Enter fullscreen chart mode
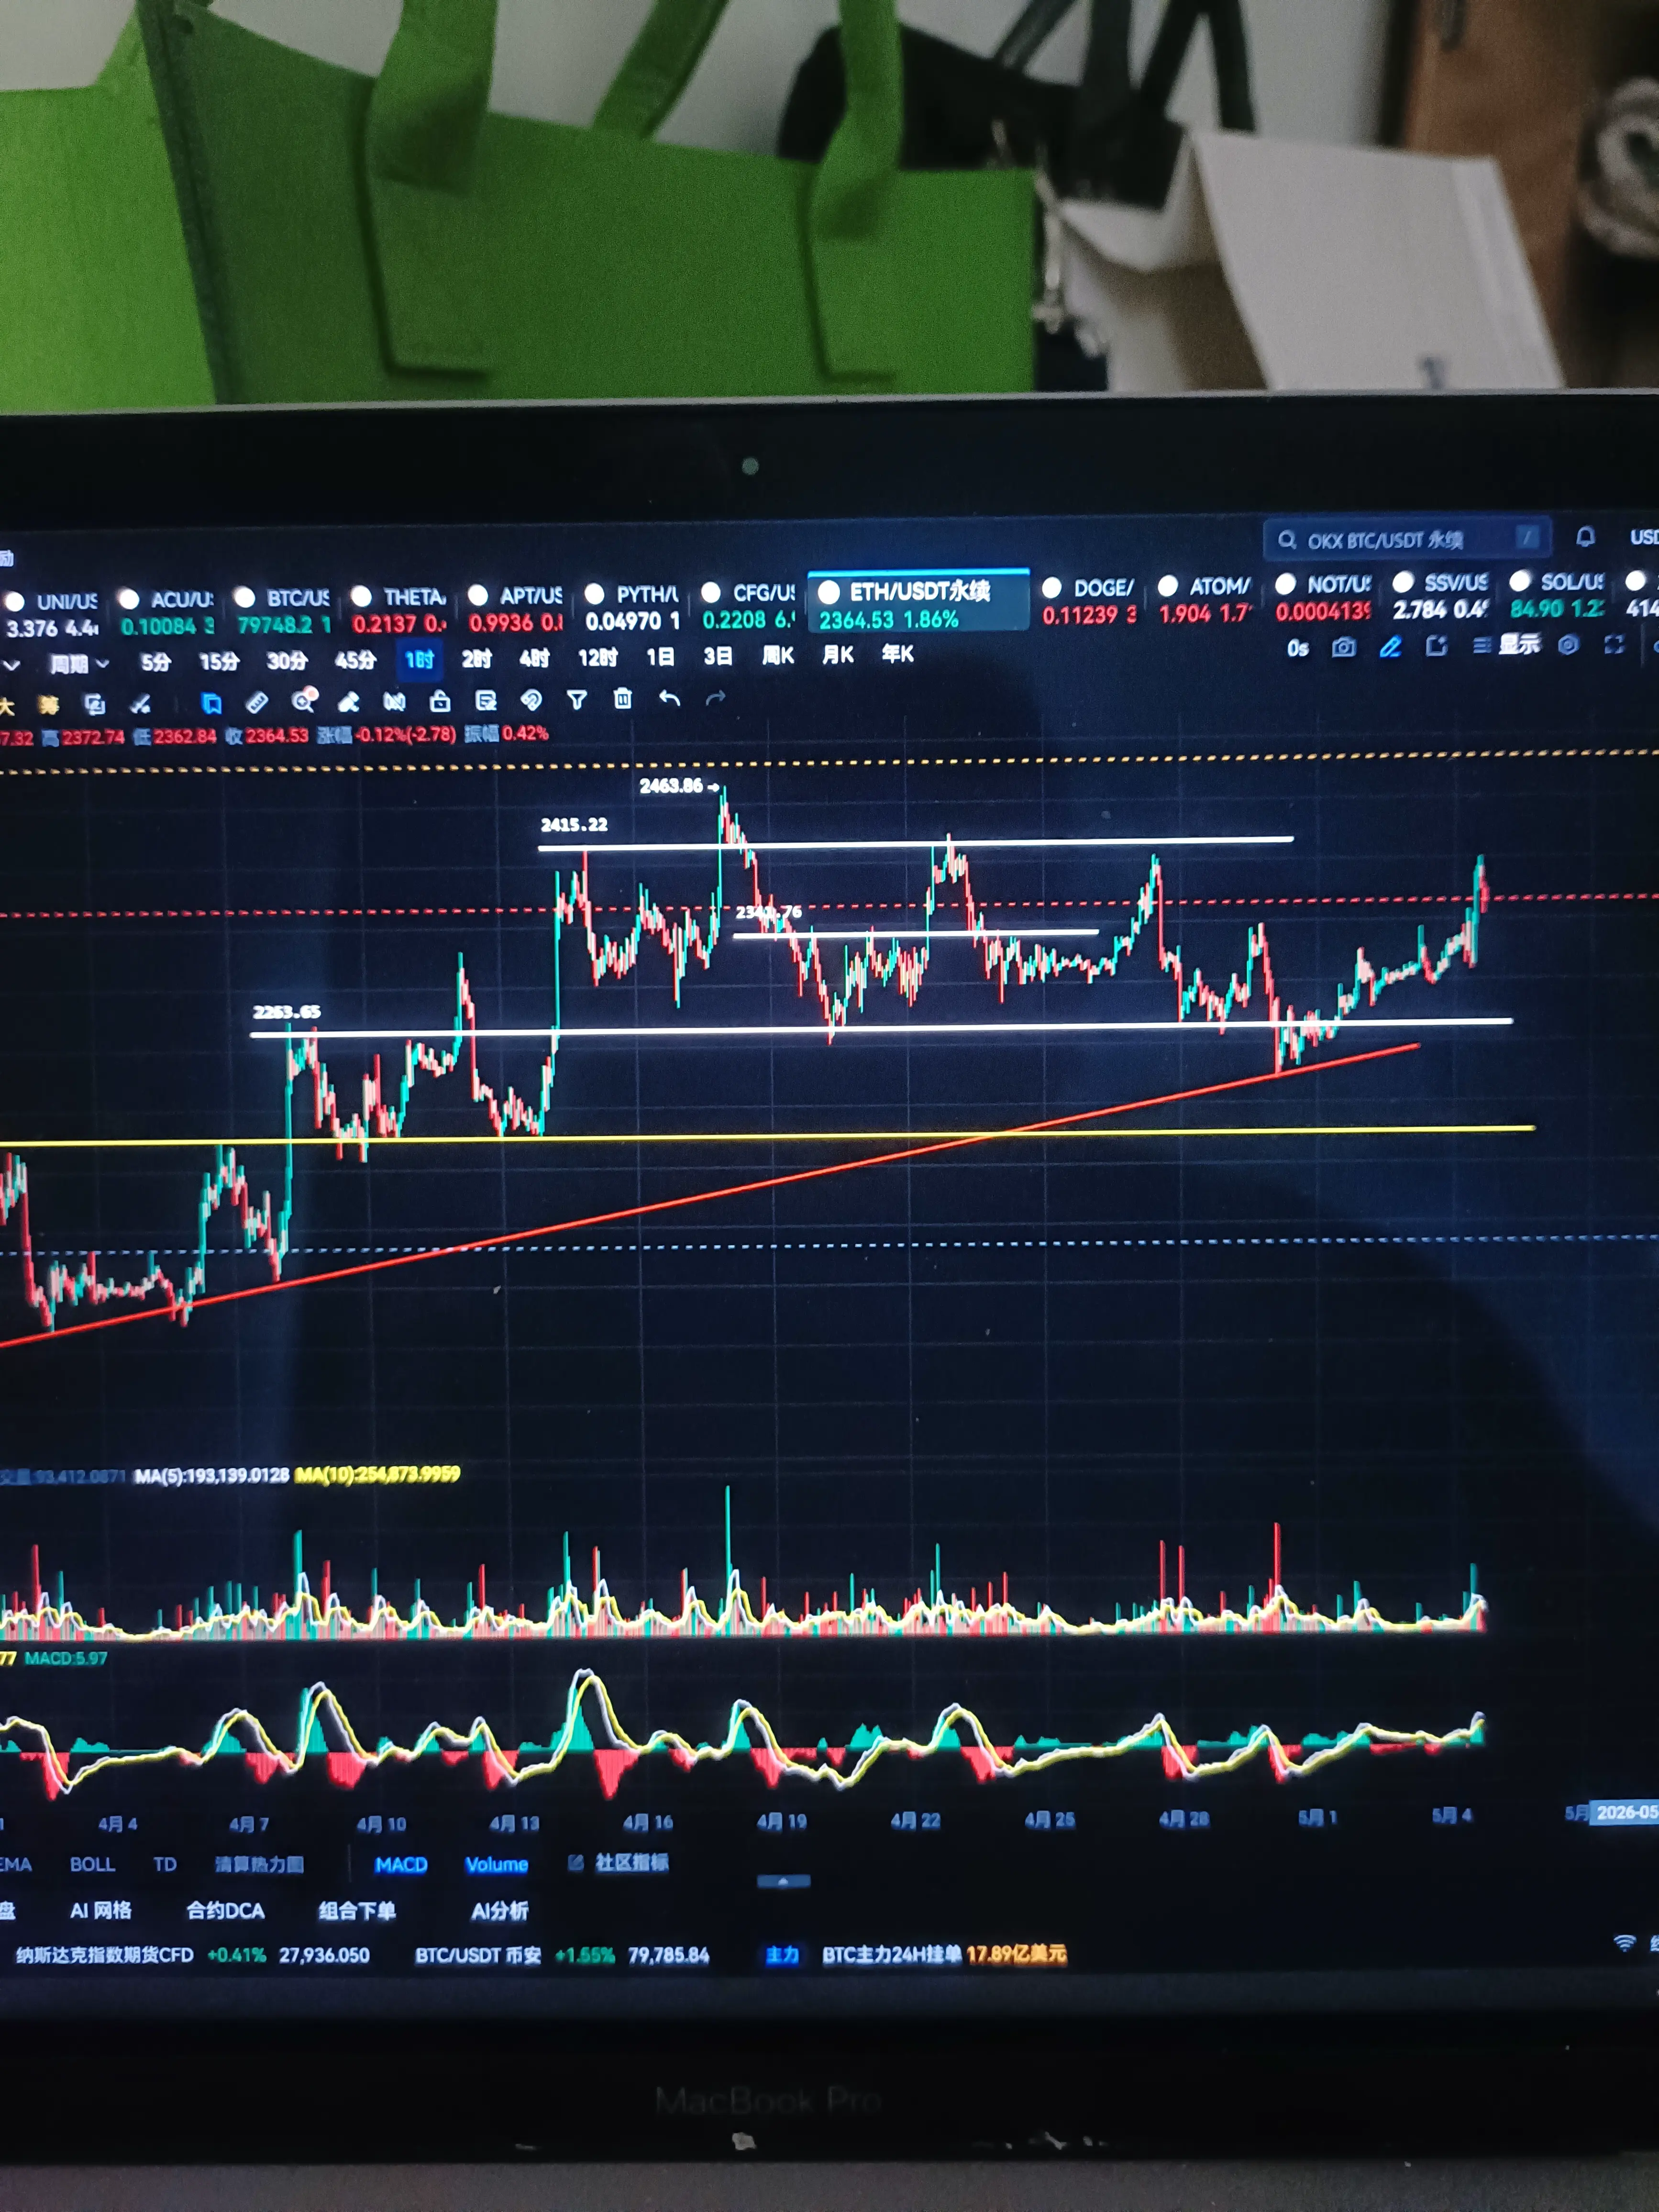This screenshot has height=2212, width=1659. pyautogui.click(x=1614, y=645)
